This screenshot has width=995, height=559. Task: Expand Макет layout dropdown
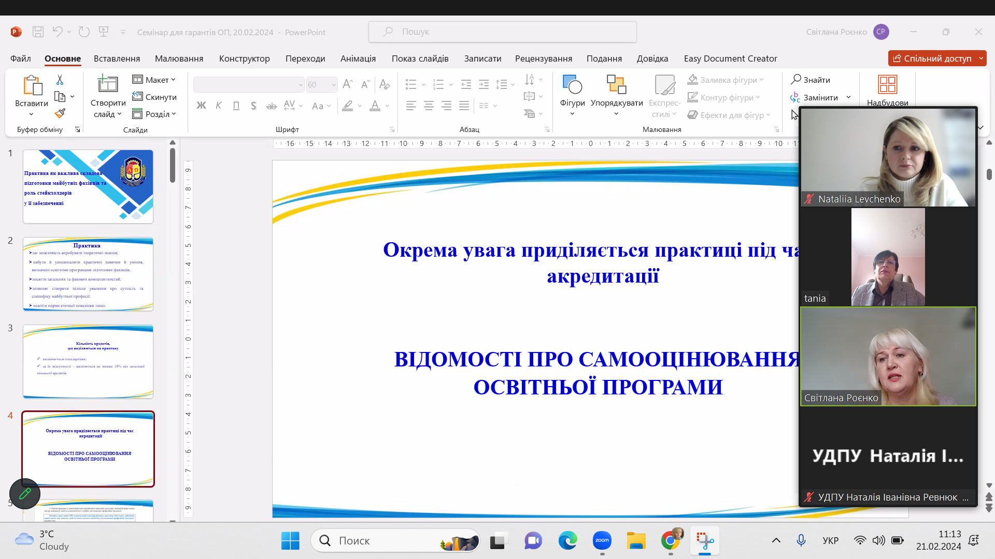[x=154, y=80]
